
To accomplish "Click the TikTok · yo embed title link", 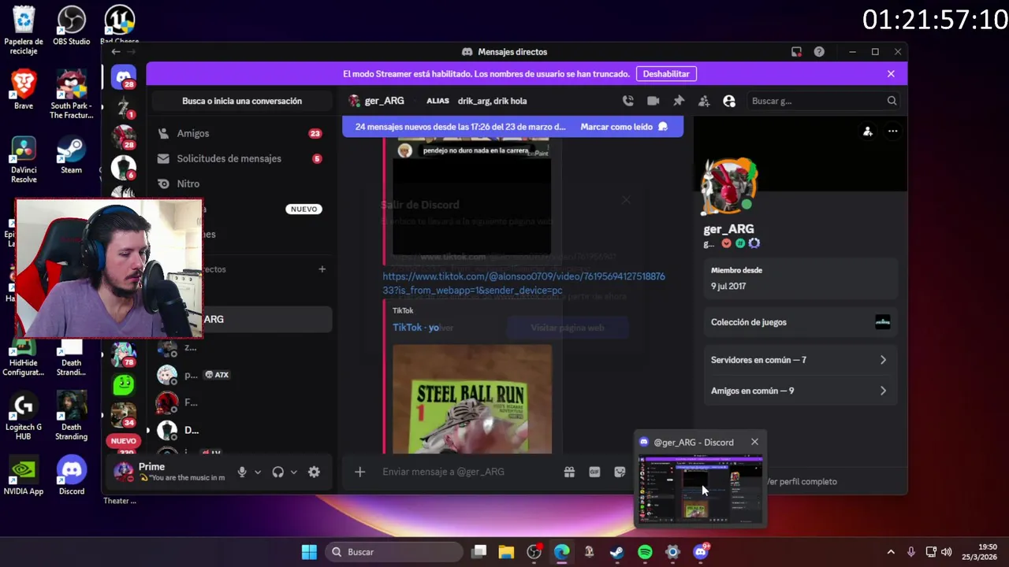I will (415, 328).
